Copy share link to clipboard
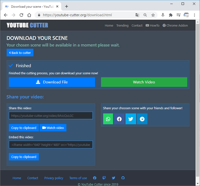 [x=24, y=128]
